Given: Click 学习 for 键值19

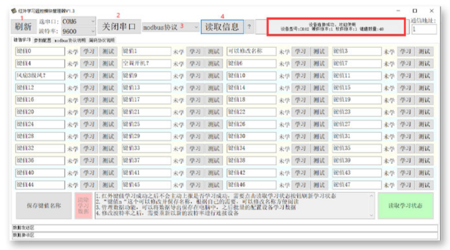Looking at the screenshot, I should 405,100.
